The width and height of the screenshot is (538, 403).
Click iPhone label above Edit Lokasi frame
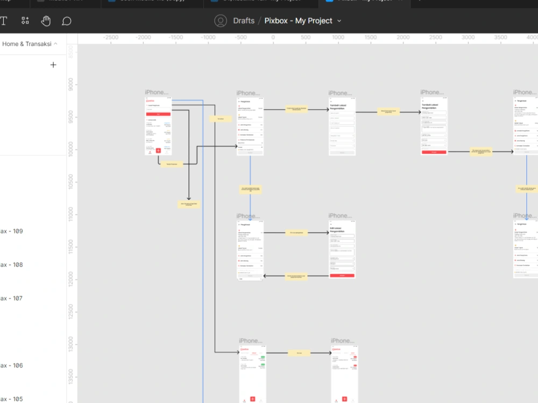click(340, 216)
